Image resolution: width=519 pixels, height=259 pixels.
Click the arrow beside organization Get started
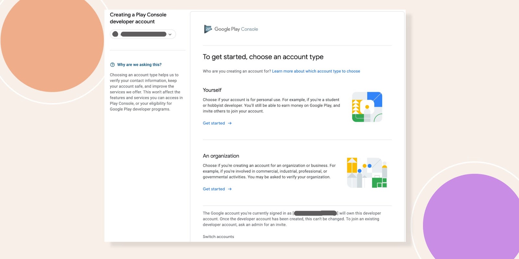click(x=230, y=189)
